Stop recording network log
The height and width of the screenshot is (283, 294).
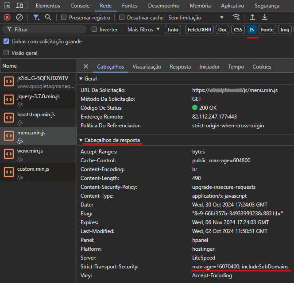click(7, 17)
